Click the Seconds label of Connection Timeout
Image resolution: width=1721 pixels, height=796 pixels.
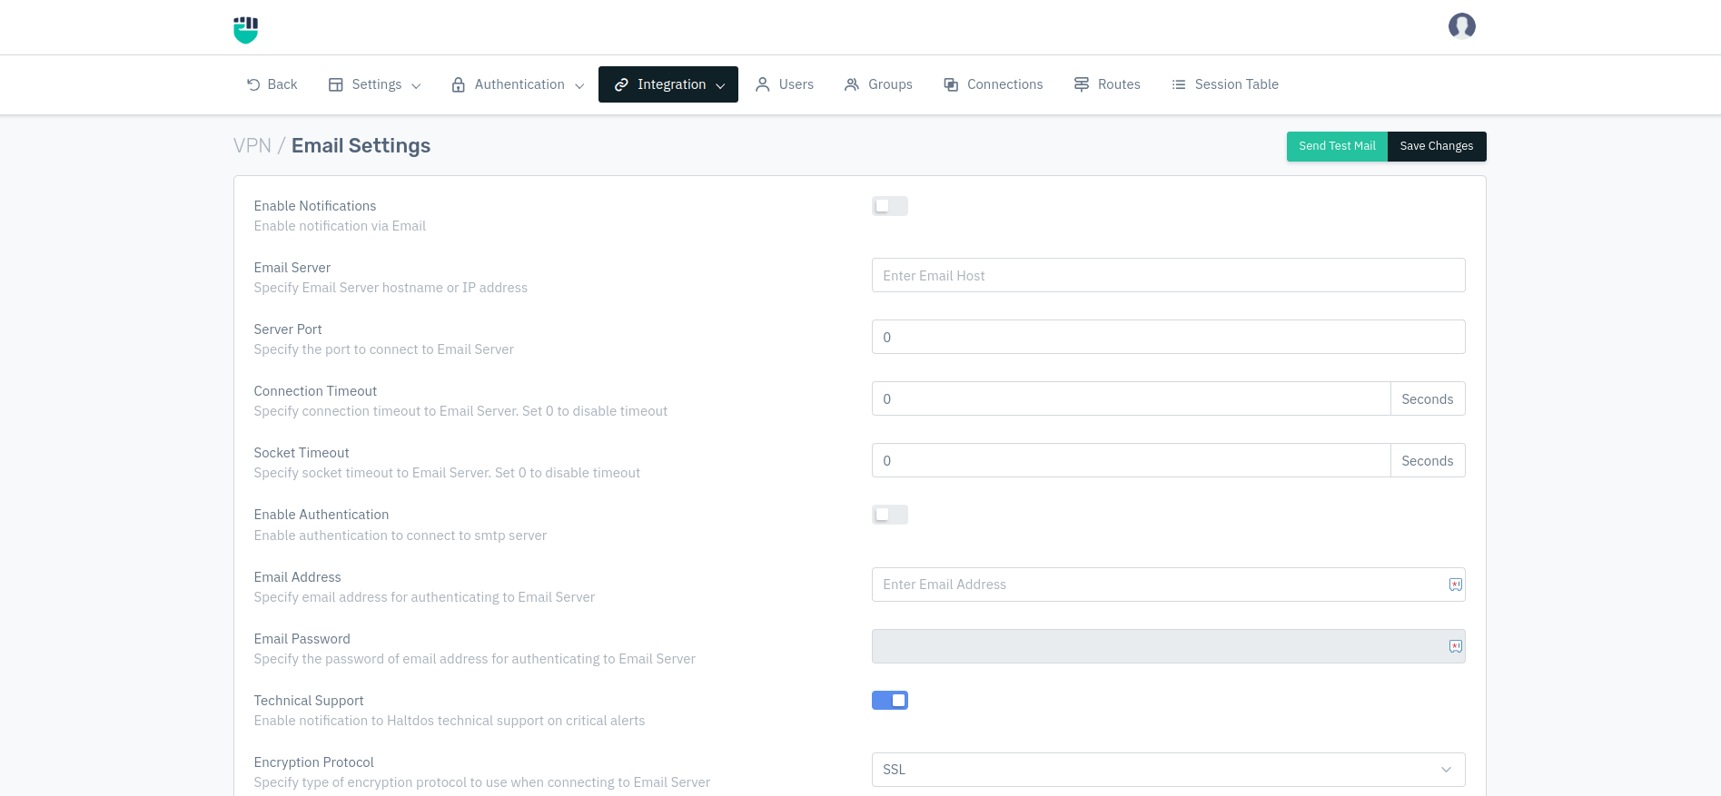pyautogui.click(x=1428, y=398)
